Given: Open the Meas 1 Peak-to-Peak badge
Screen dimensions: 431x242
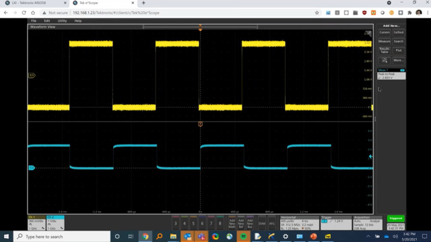Looking at the screenshot, I should 391,74.
